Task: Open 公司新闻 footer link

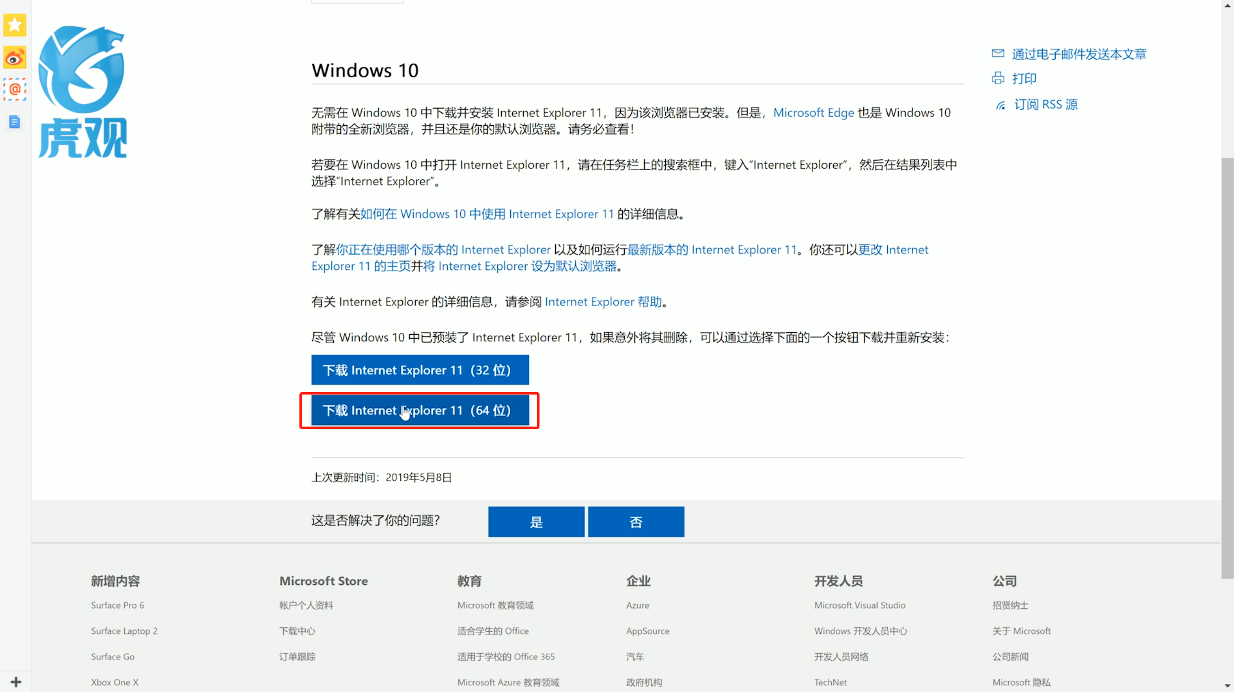Action: pos(1010,657)
